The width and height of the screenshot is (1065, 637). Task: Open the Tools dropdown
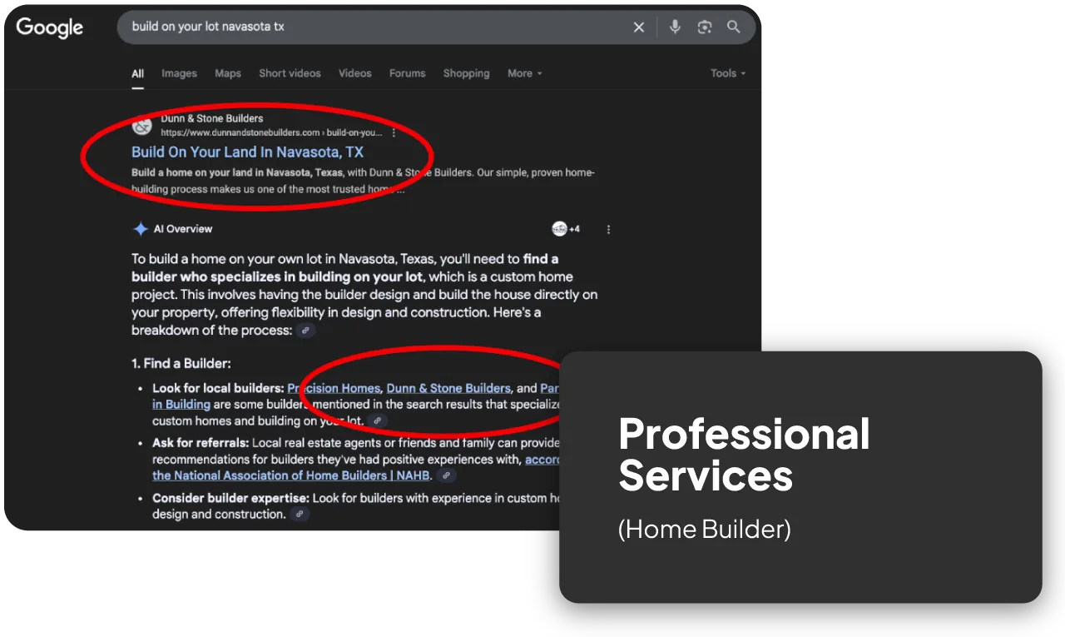(x=727, y=73)
